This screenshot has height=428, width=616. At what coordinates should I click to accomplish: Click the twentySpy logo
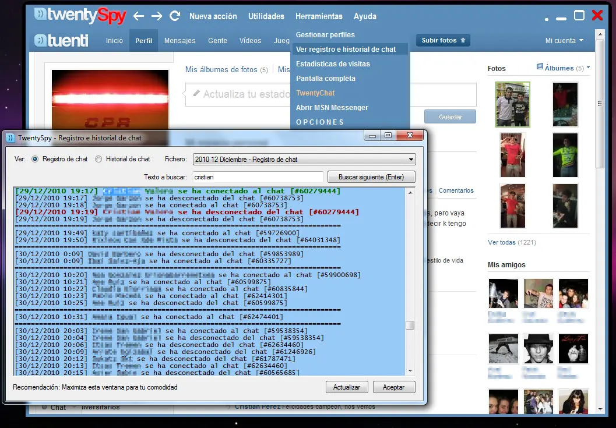click(x=80, y=16)
